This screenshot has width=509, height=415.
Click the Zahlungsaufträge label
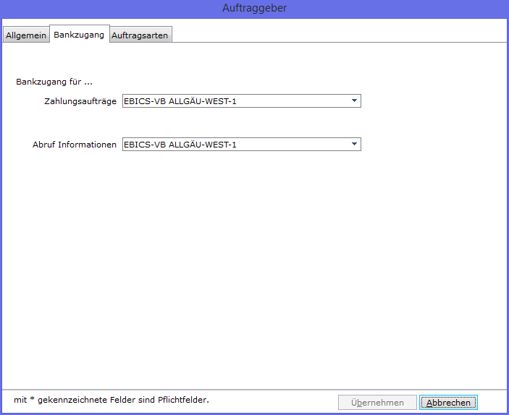[x=80, y=101]
